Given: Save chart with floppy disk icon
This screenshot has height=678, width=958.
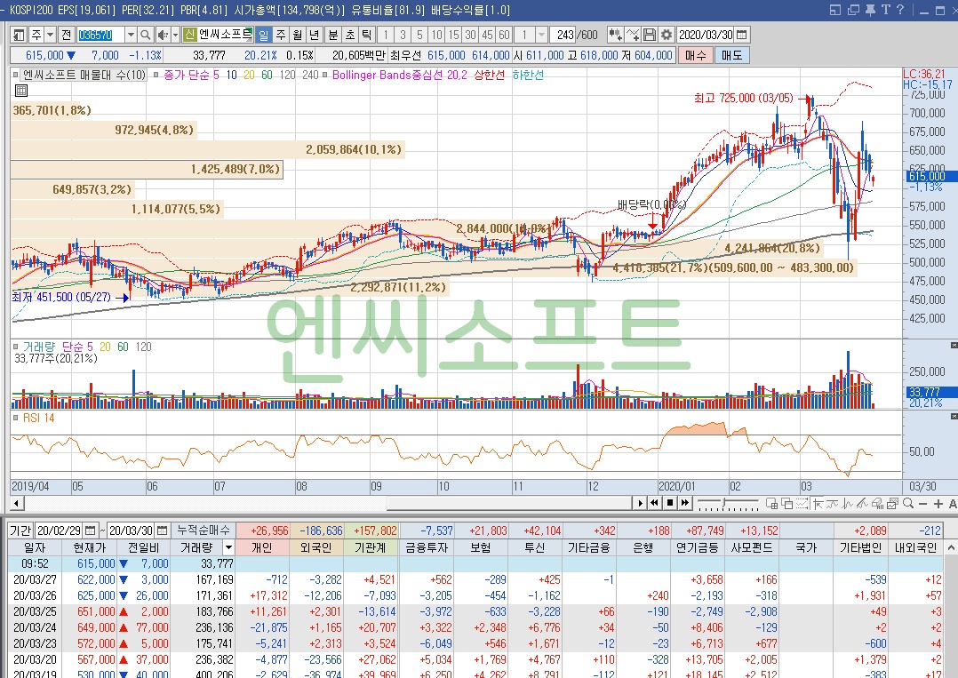Looking at the screenshot, I should pyautogui.click(x=650, y=35).
